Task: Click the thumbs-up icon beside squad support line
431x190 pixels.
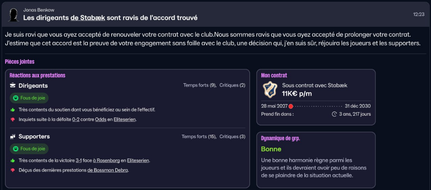Action: point(13,110)
